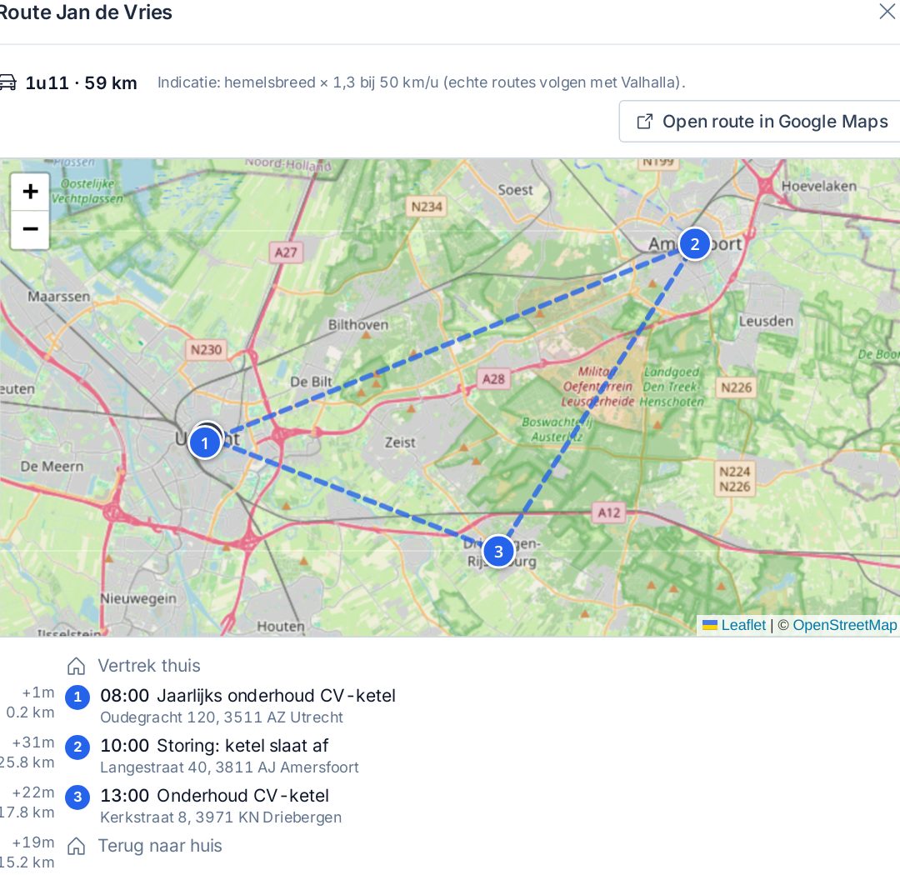
Task: Click the car icon next to 1u11
Action: coord(7,82)
